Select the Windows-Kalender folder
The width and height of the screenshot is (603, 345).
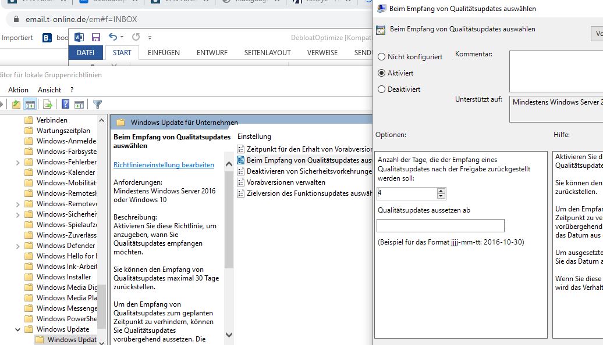click(x=66, y=172)
